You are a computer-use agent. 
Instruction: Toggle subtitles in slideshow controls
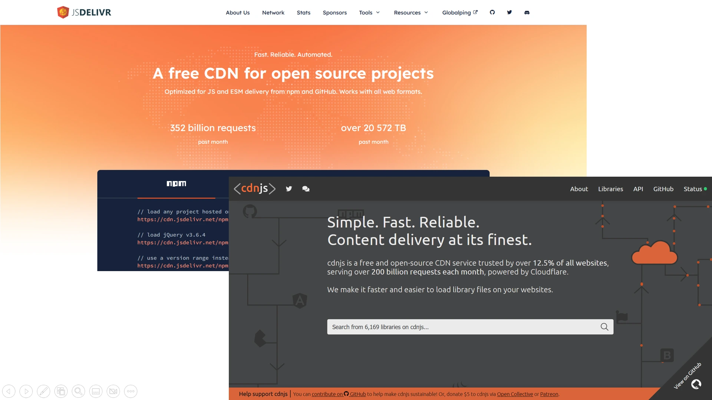point(96,391)
